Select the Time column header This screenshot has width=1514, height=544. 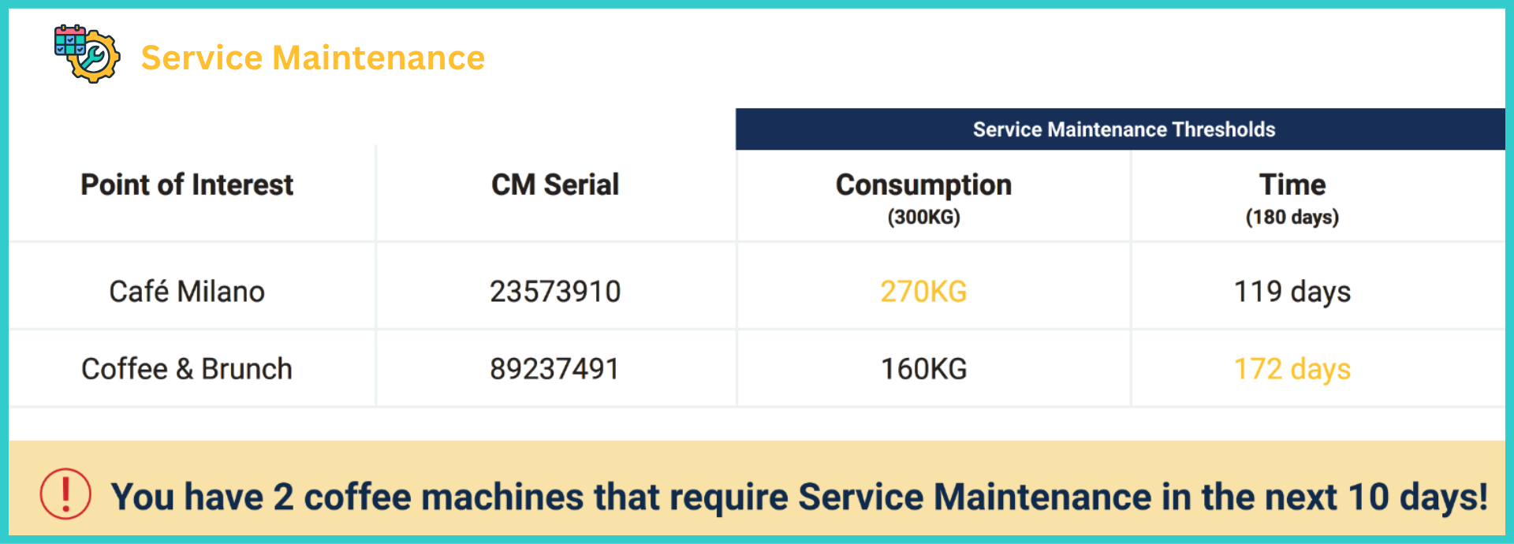[x=1292, y=185]
